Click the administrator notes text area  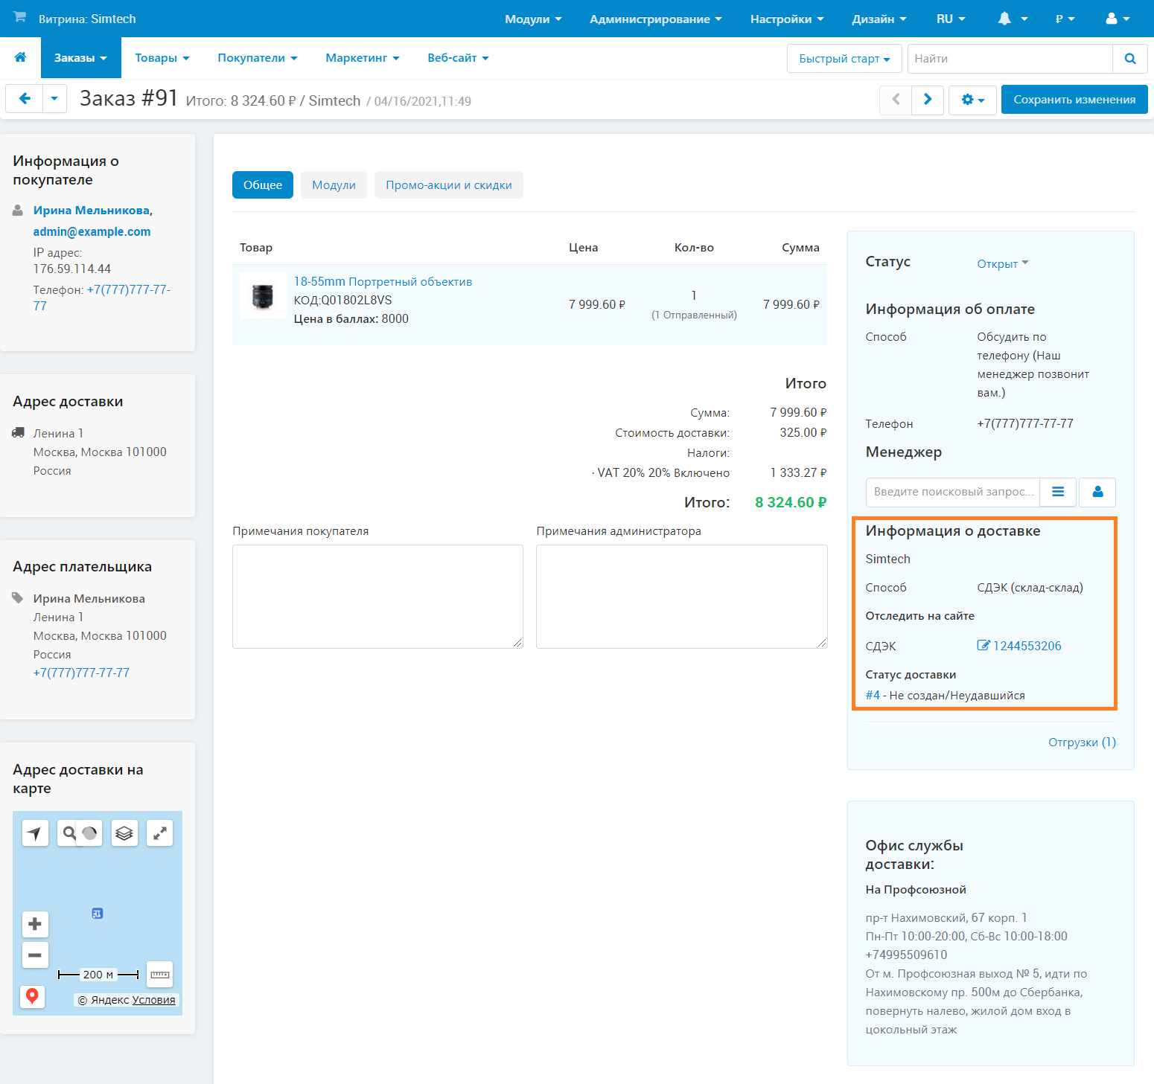tap(681, 596)
